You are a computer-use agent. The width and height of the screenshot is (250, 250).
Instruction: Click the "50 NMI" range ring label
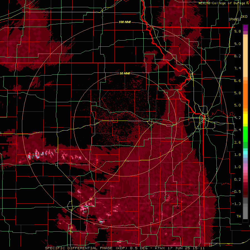[x=125, y=74]
